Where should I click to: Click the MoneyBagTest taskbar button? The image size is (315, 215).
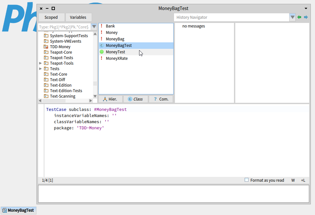(18, 210)
